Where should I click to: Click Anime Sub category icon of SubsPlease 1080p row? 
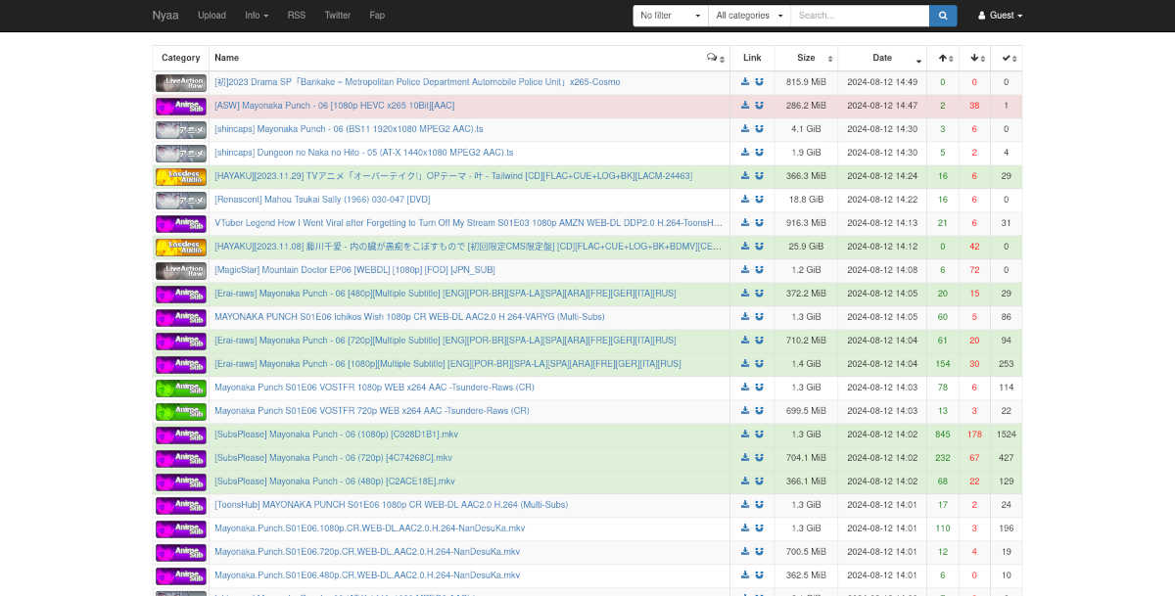[181, 435]
